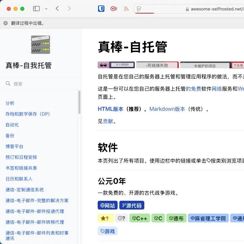Open 通信-电子邮件-邮件列表和时事通讯 link
The image size is (244, 244).
point(37,236)
